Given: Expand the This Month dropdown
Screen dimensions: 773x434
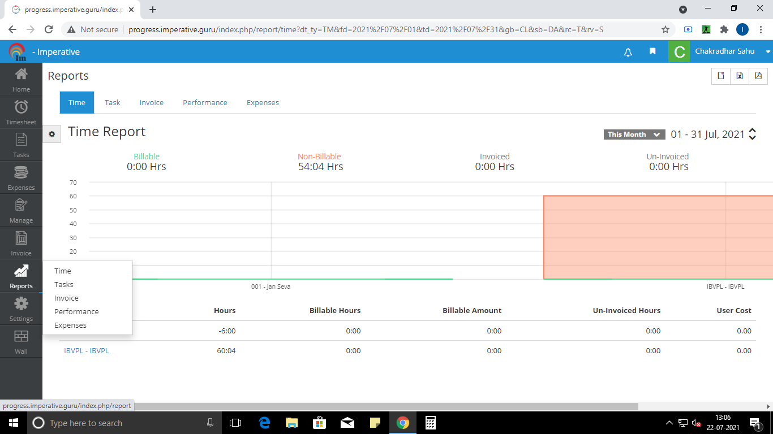Looking at the screenshot, I should [x=634, y=134].
